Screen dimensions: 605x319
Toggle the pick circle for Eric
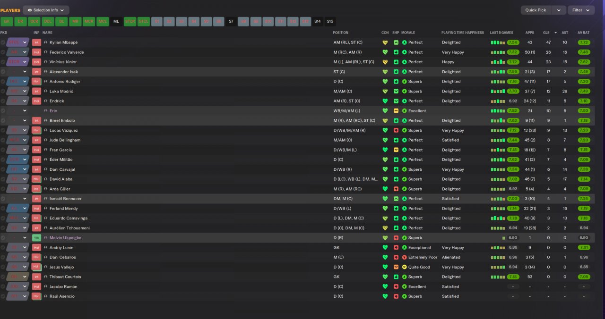pos(3,111)
